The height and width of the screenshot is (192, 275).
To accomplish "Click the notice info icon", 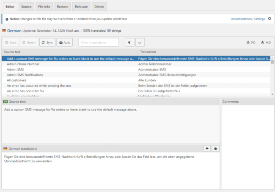I will click(7, 19).
